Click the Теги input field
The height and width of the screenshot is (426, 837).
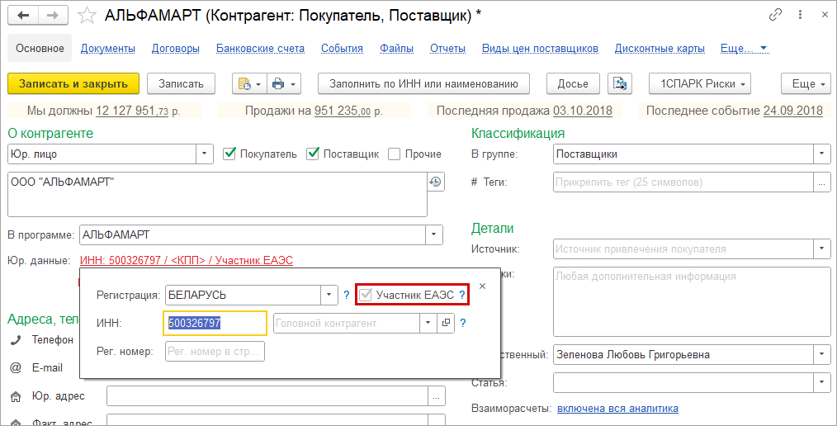click(x=683, y=182)
